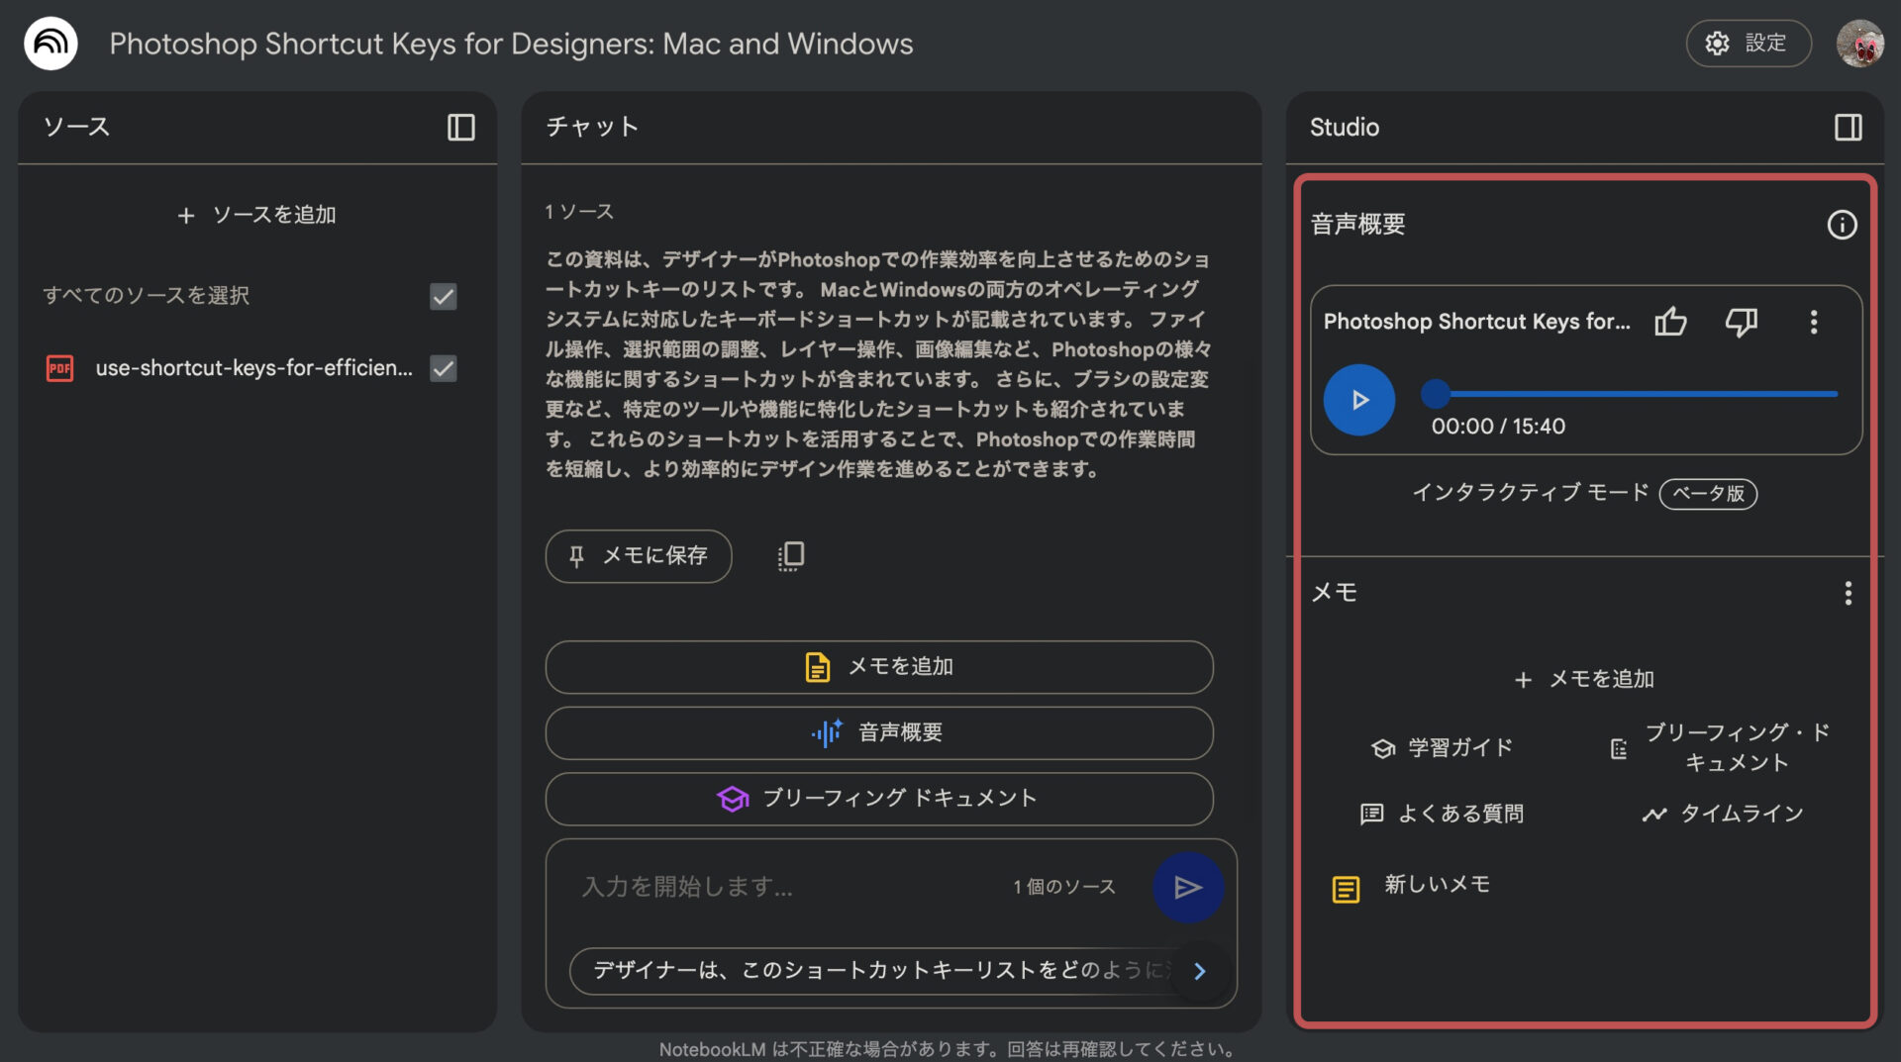This screenshot has height=1062, width=1901.
Task: Toggle the すべてのソースを選択 checkbox
Action: [x=444, y=296]
